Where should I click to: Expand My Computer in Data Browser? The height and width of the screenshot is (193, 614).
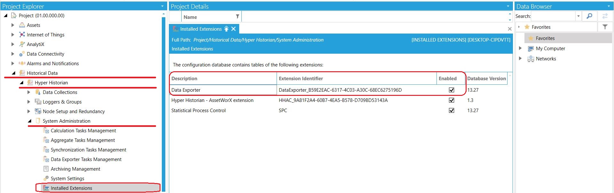(520, 48)
